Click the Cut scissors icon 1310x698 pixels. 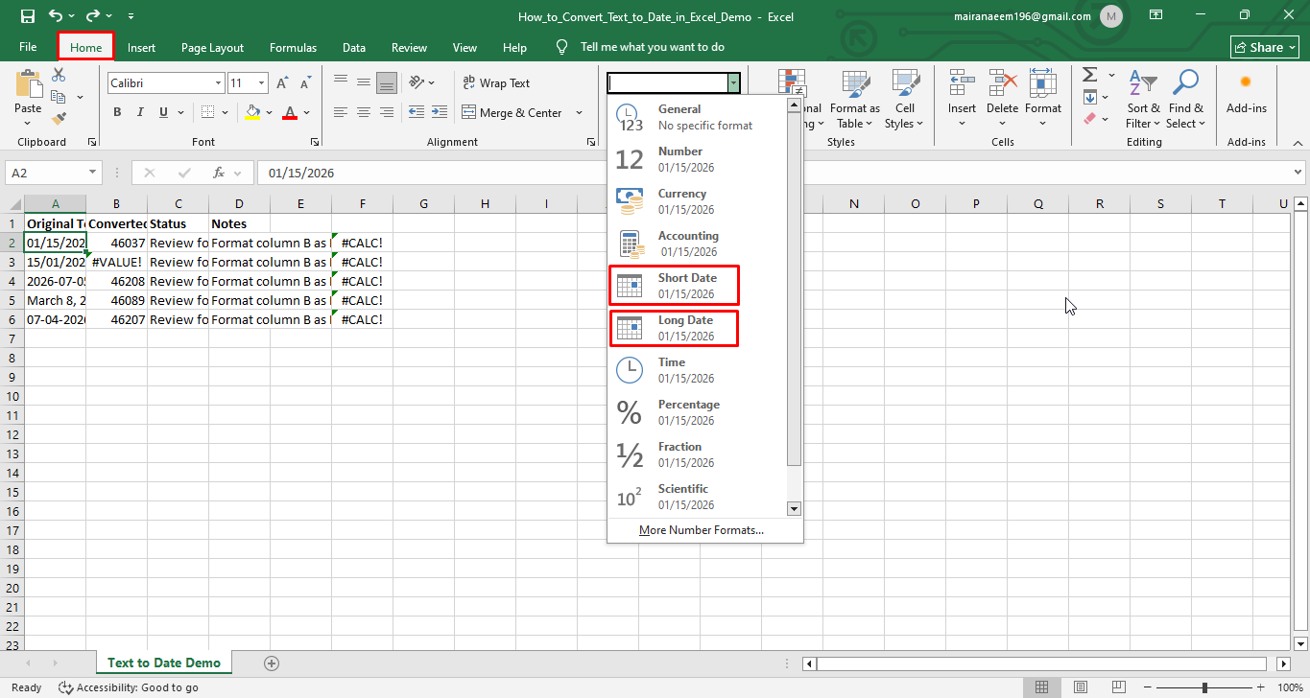pos(59,75)
